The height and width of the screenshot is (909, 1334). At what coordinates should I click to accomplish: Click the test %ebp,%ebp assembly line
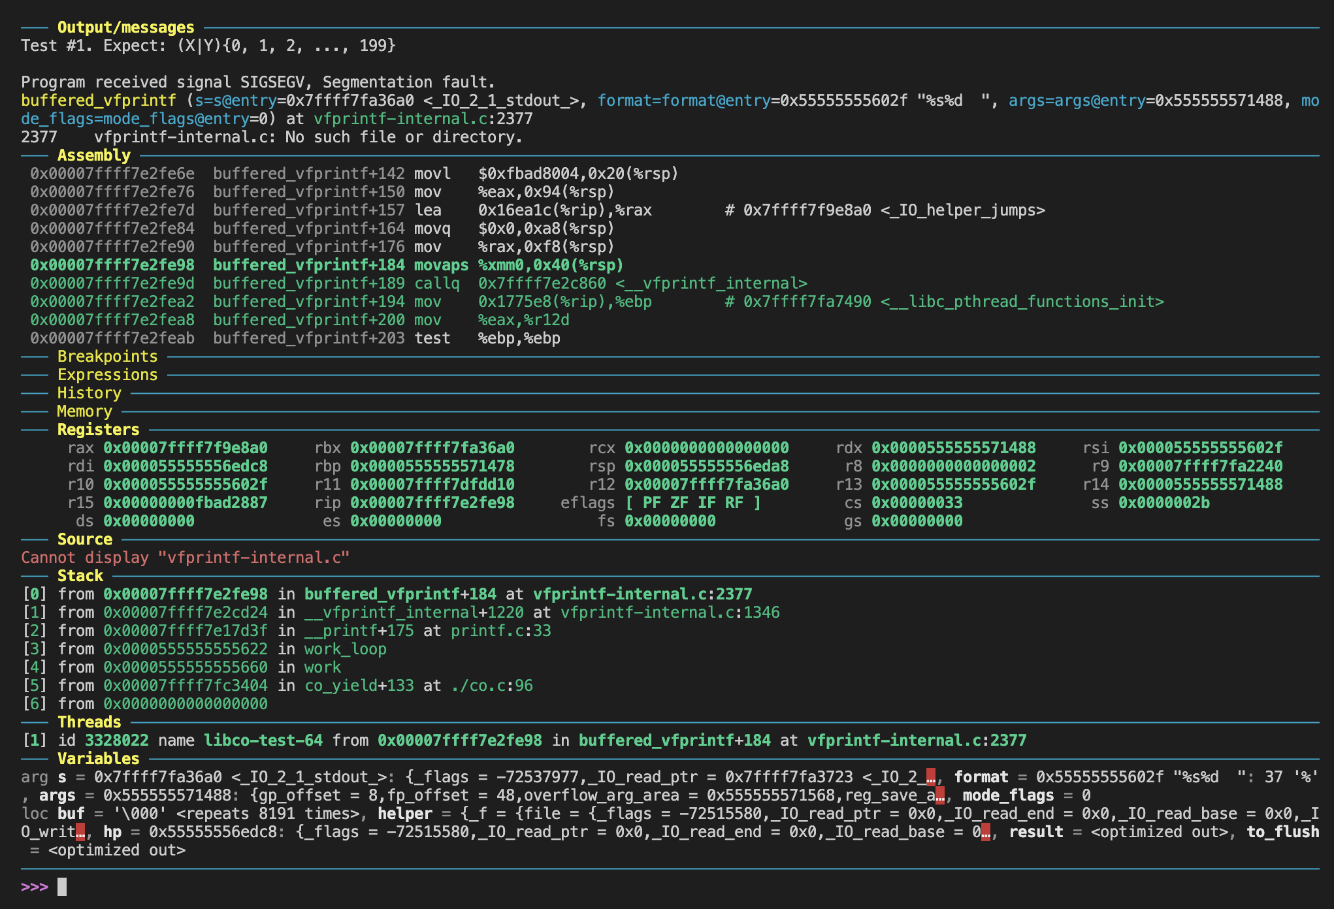(x=295, y=338)
